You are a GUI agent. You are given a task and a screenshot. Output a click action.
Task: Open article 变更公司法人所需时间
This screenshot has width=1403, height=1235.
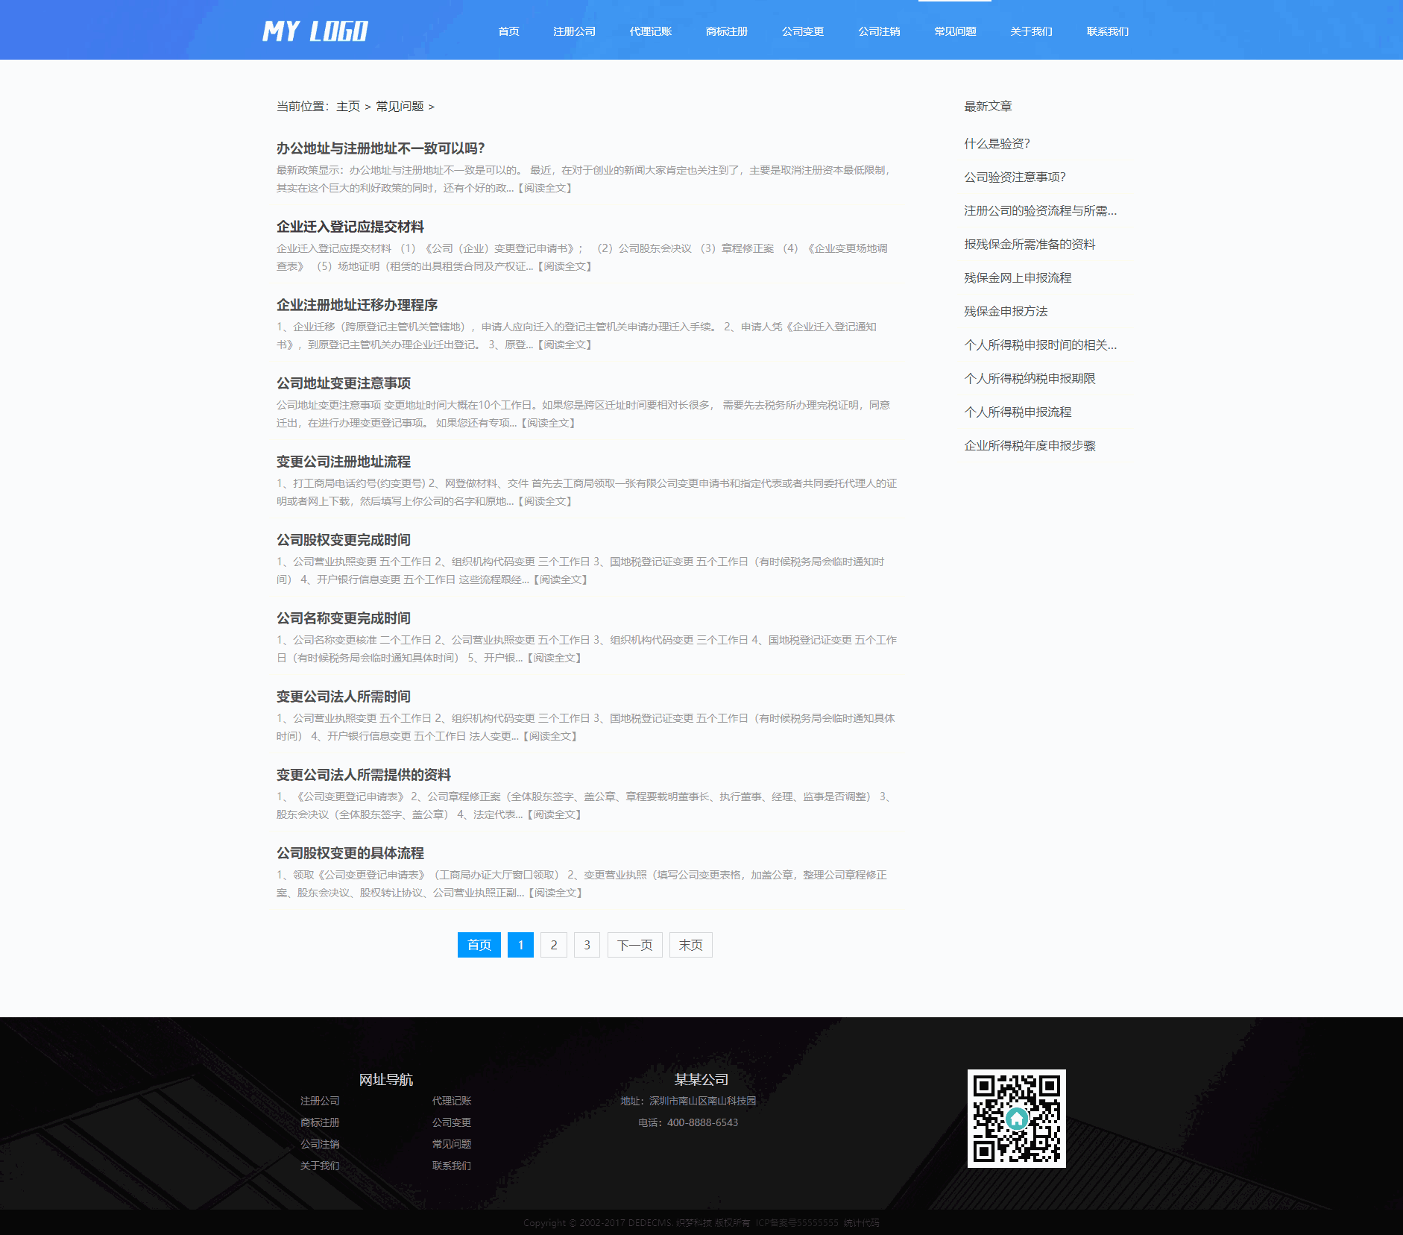(x=343, y=697)
